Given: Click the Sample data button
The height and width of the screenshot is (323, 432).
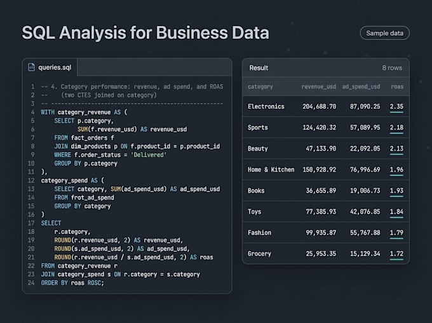Looking at the screenshot, I should coord(384,33).
